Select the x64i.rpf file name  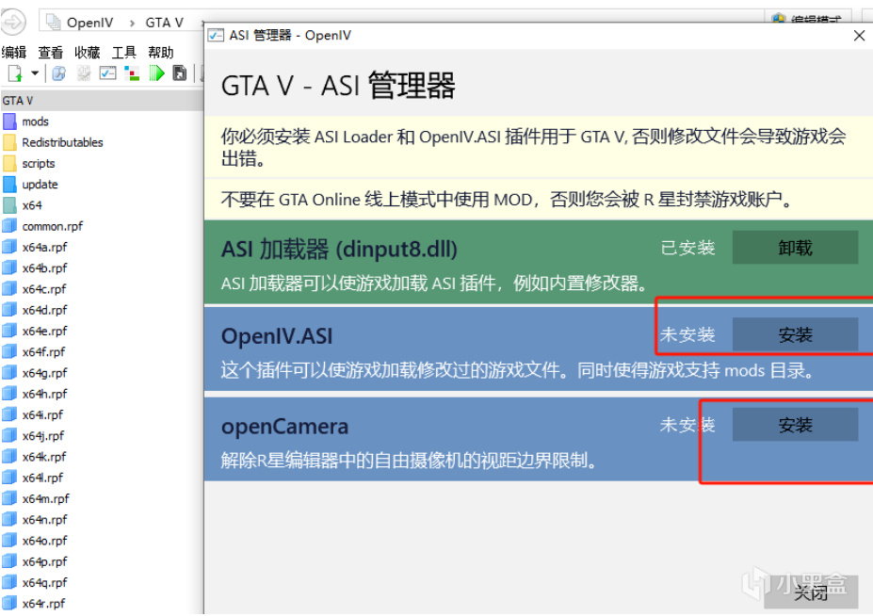click(42, 415)
